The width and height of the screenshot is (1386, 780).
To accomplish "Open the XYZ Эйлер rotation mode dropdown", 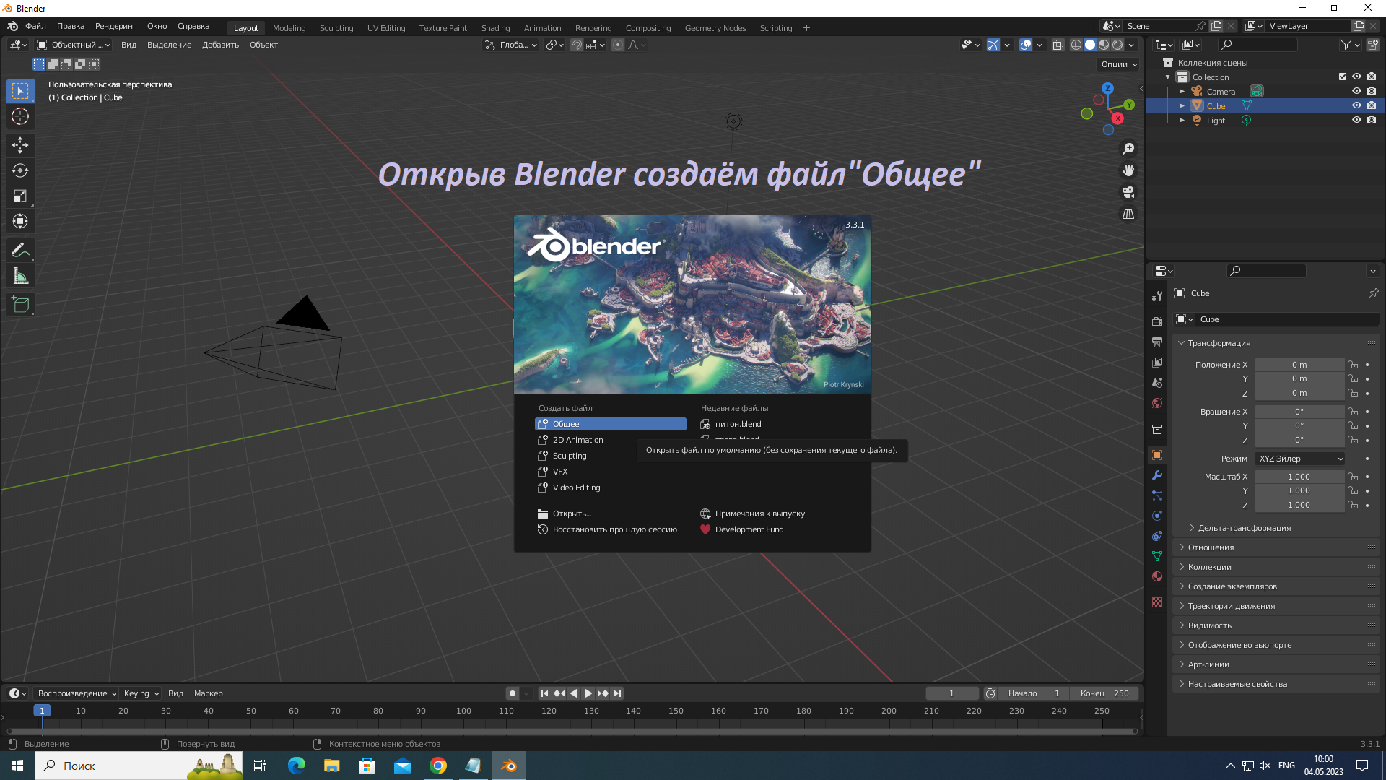I will [1300, 459].
